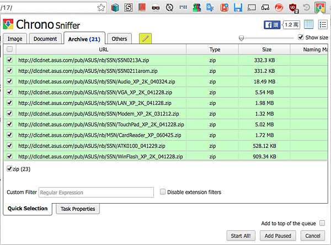Open the red Trend Micro swirl icon
This screenshot has width=331, height=245.
[279, 8]
